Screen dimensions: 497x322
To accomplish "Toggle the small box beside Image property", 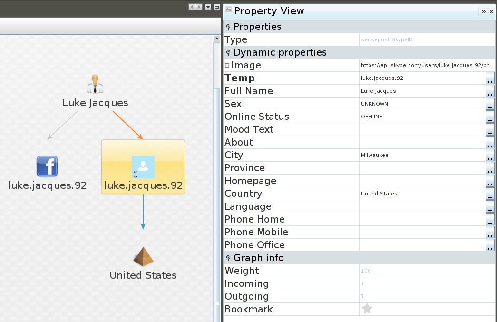I will tap(227, 66).
